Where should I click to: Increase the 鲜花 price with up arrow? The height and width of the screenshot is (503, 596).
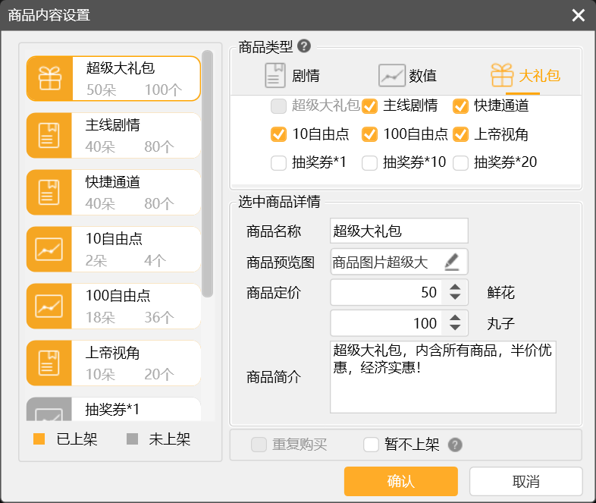click(455, 287)
